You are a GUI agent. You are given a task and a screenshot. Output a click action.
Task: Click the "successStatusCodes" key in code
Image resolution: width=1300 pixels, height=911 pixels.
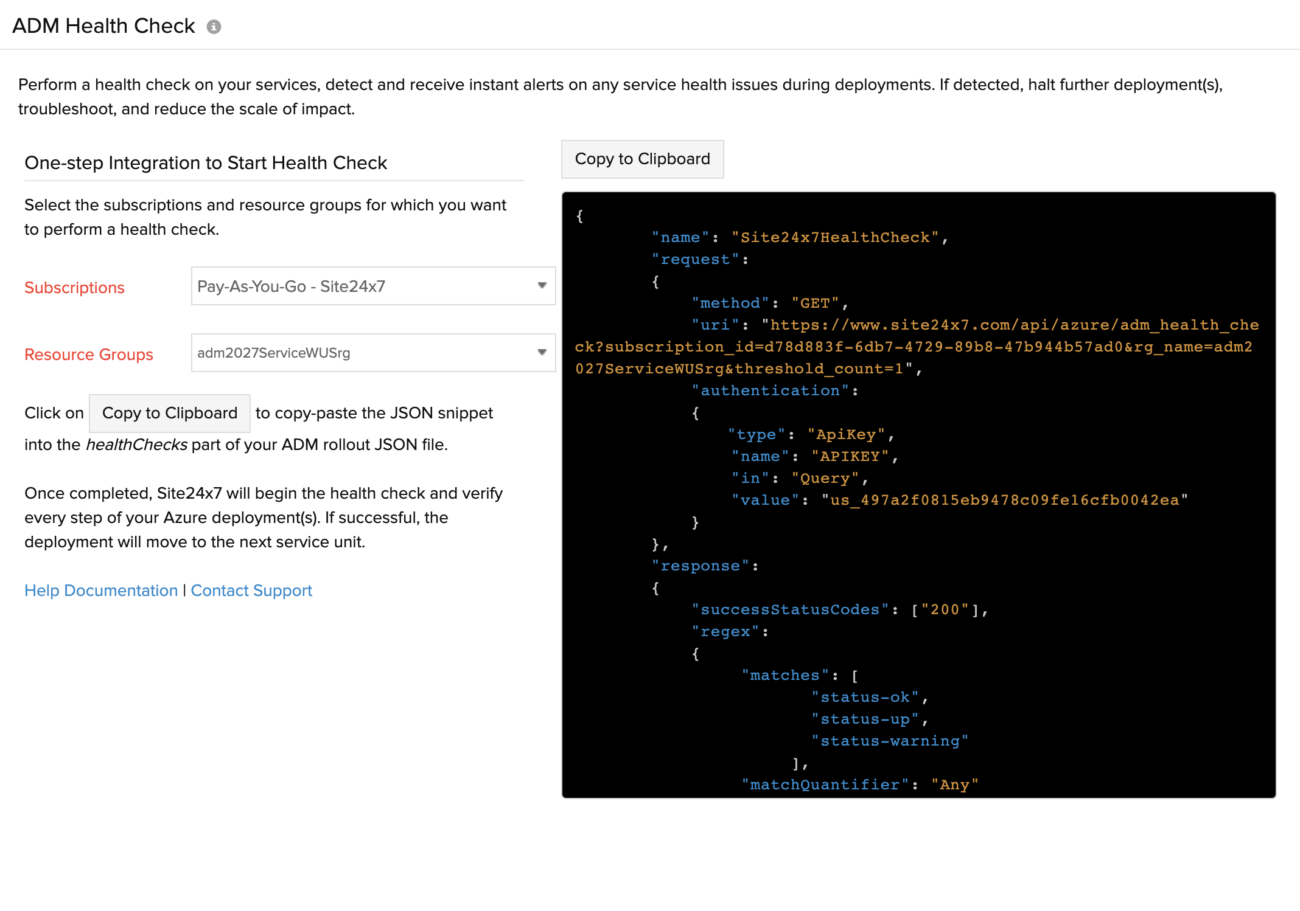[790, 609]
